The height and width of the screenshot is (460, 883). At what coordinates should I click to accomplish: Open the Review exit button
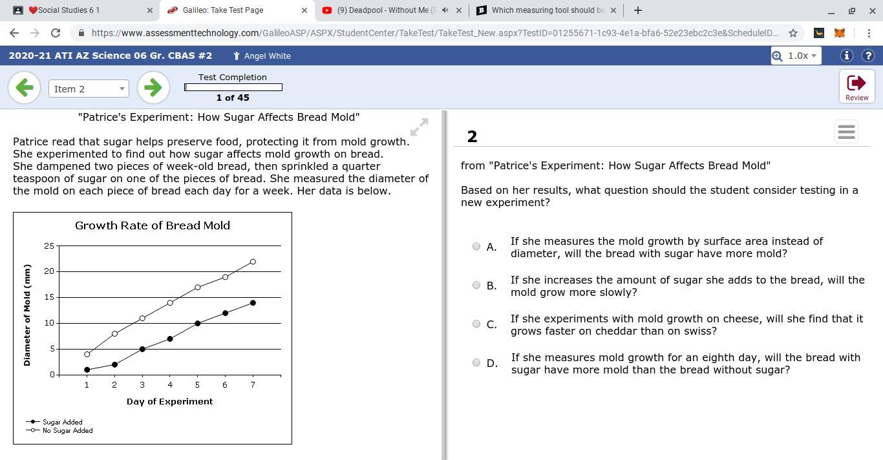(x=856, y=87)
